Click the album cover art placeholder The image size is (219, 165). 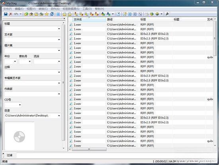[x=20, y=136]
